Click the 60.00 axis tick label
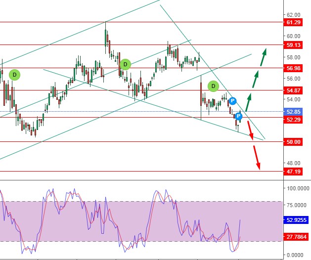Viewport: 311px width, 260px height. 294,36
